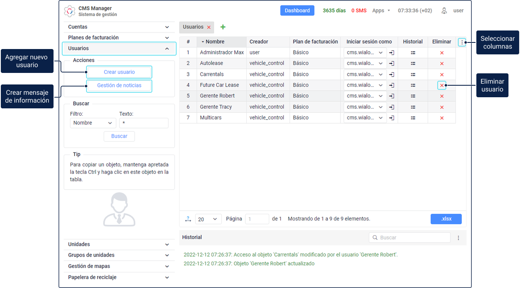The image size is (520, 288).
Task: Delete the Future Car Lease user
Action: [x=442, y=85]
